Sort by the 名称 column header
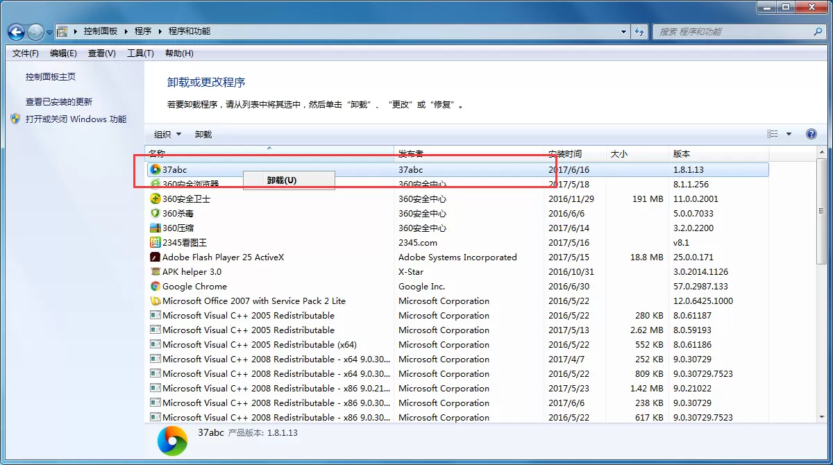This screenshot has height=465, width=833. (x=269, y=153)
